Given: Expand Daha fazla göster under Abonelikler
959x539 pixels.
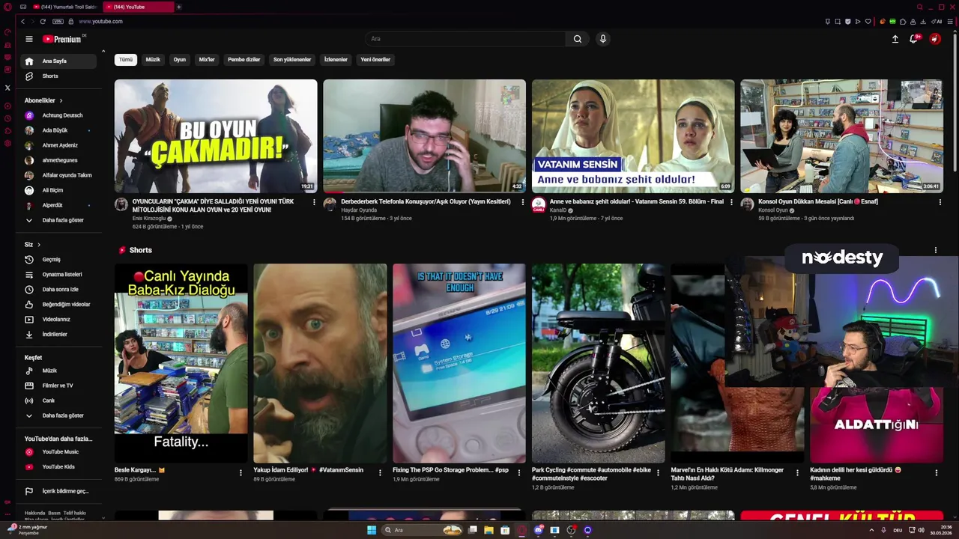Looking at the screenshot, I should pyautogui.click(x=58, y=220).
